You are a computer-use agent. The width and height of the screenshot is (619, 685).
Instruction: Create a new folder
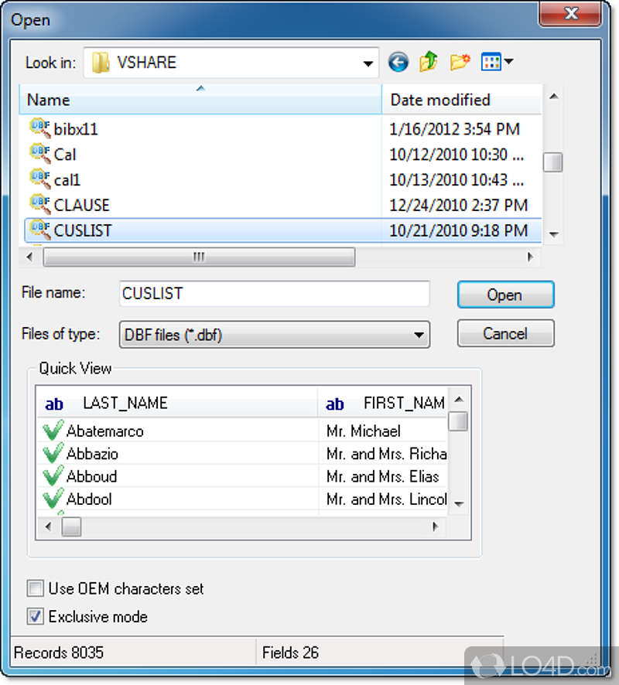pyautogui.click(x=460, y=62)
